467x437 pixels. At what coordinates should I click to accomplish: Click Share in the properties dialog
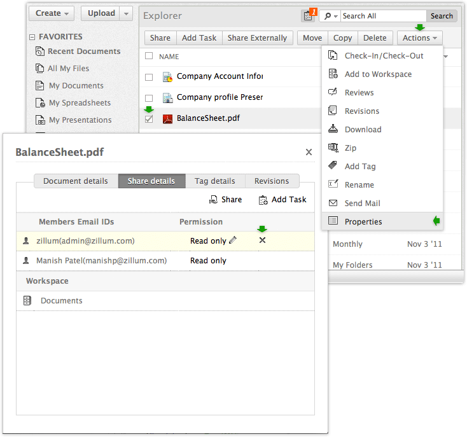pos(225,200)
